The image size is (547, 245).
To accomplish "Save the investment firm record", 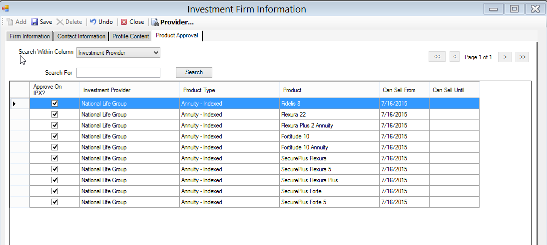I will 41,22.
